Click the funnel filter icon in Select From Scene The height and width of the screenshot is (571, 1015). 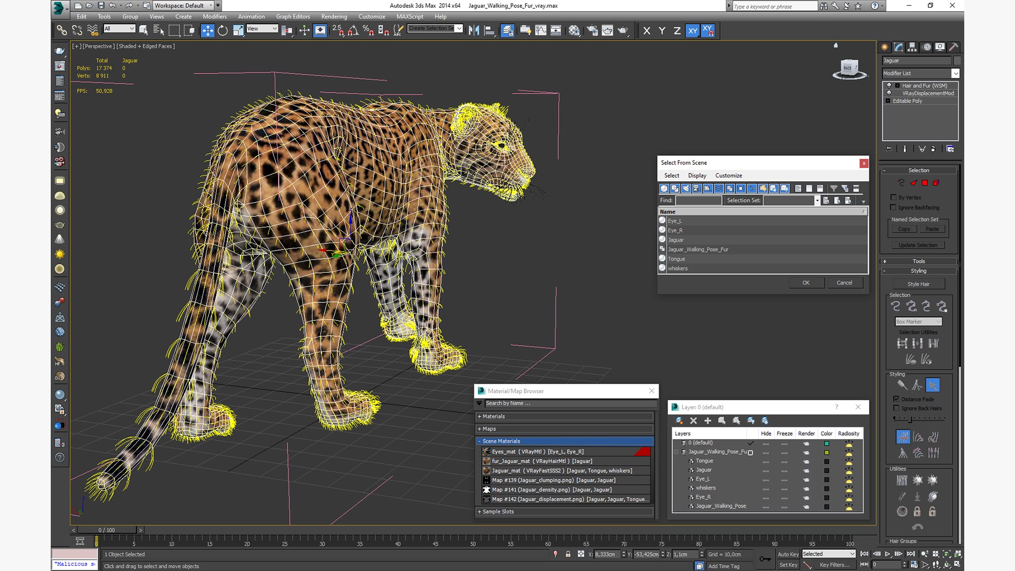pos(834,188)
